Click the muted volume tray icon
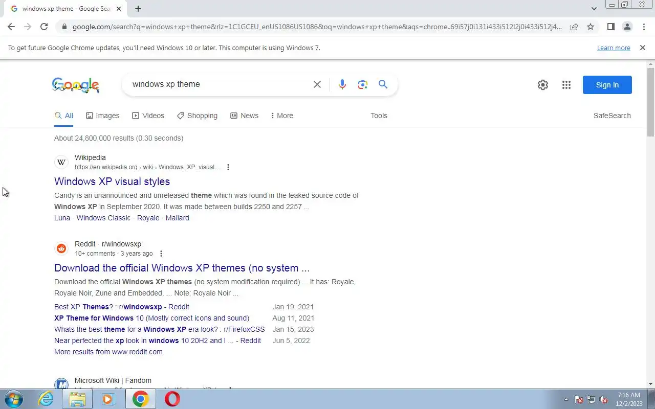This screenshot has height=409, width=655. pos(604,399)
